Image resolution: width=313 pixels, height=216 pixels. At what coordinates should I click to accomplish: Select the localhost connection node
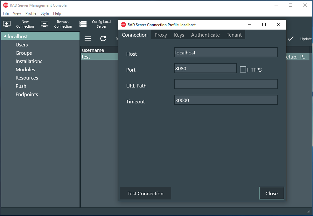(x=40, y=36)
